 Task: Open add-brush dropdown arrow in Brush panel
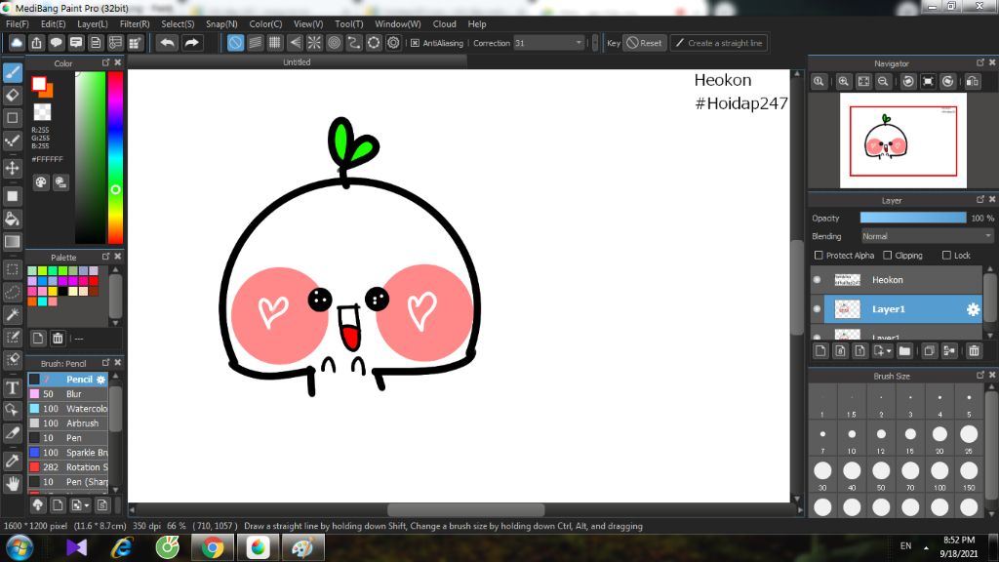coord(87,505)
